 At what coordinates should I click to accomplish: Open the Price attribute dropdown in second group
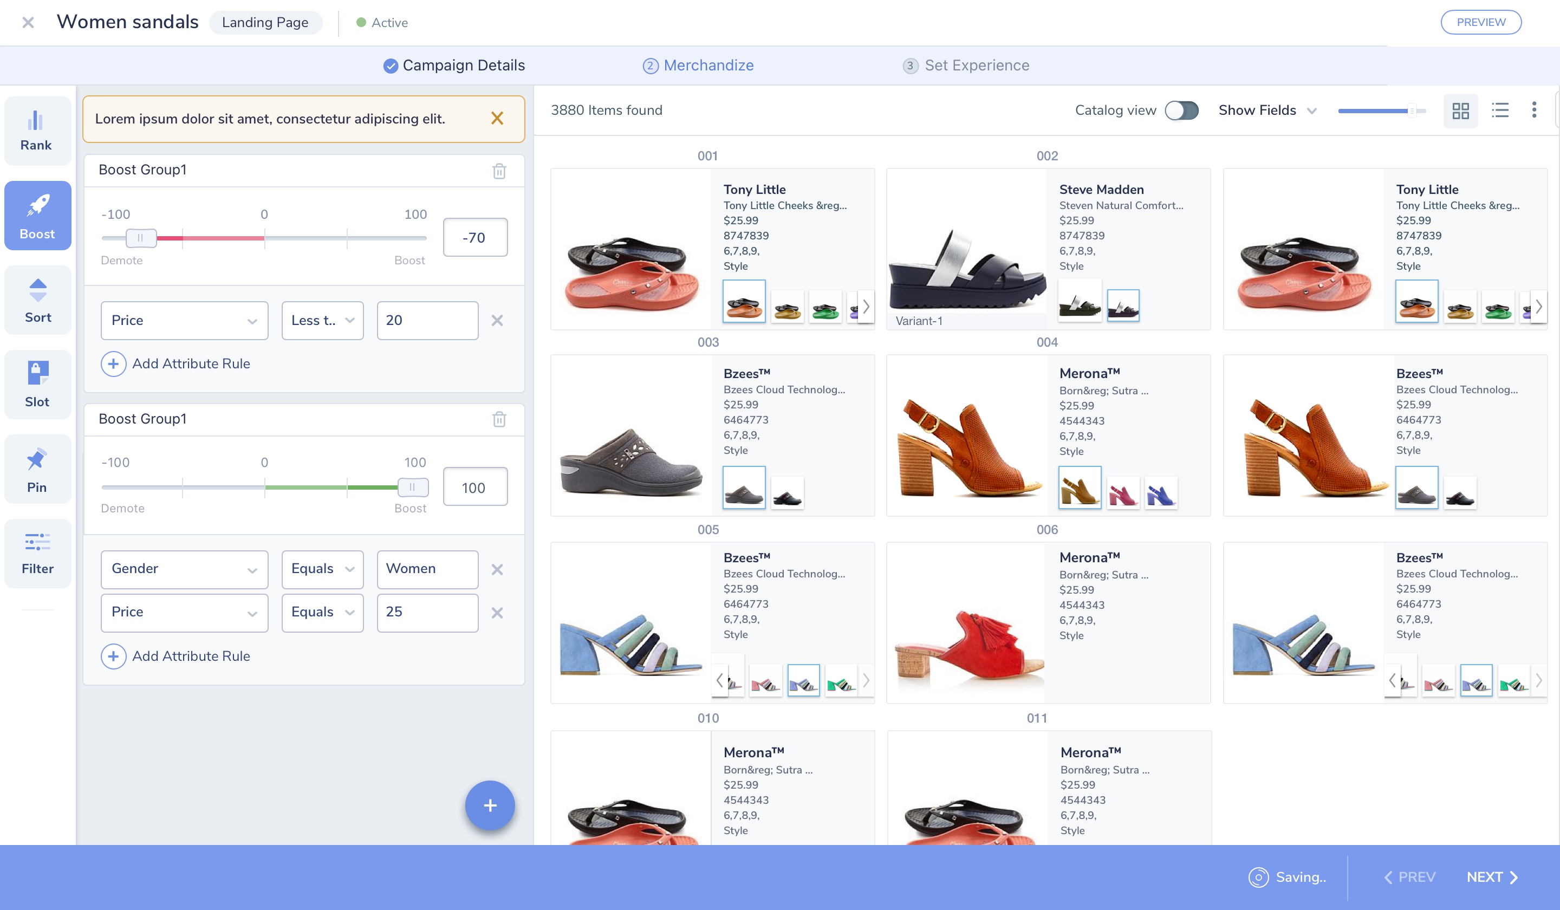tap(185, 613)
